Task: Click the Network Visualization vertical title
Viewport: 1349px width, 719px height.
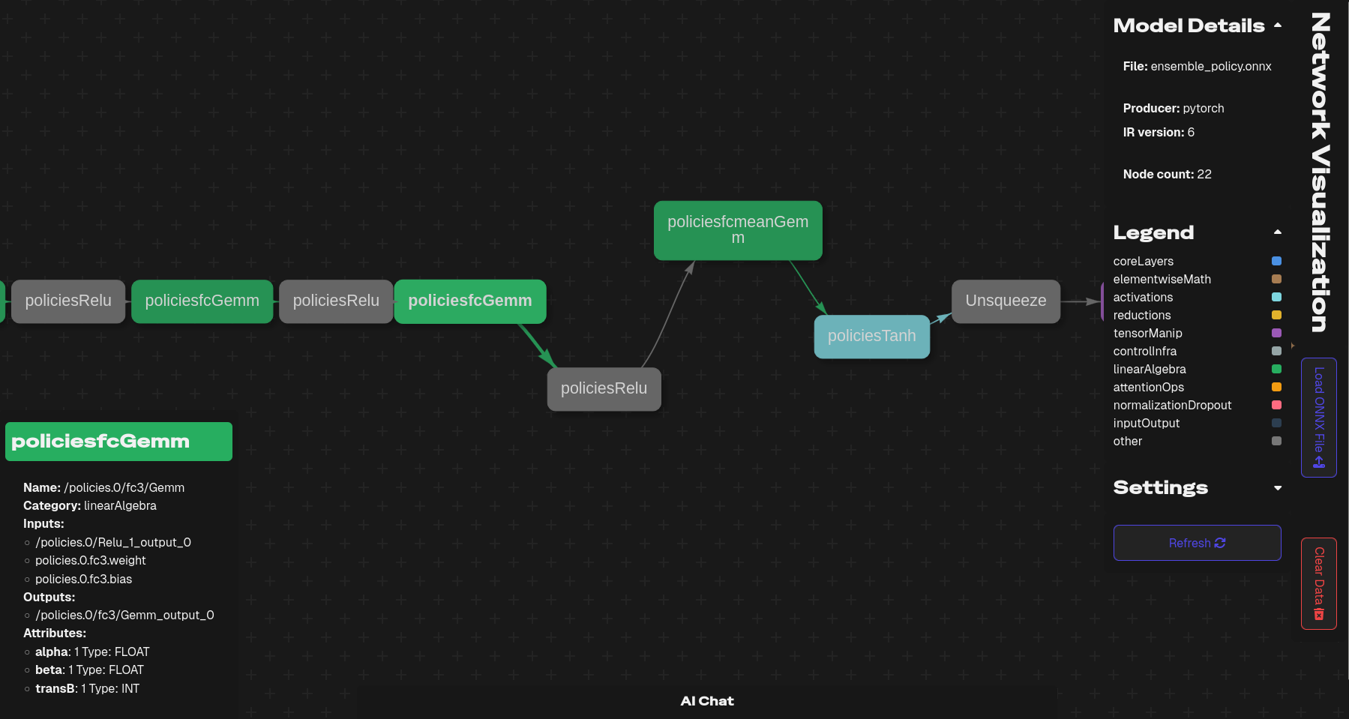Action: pyautogui.click(x=1320, y=172)
